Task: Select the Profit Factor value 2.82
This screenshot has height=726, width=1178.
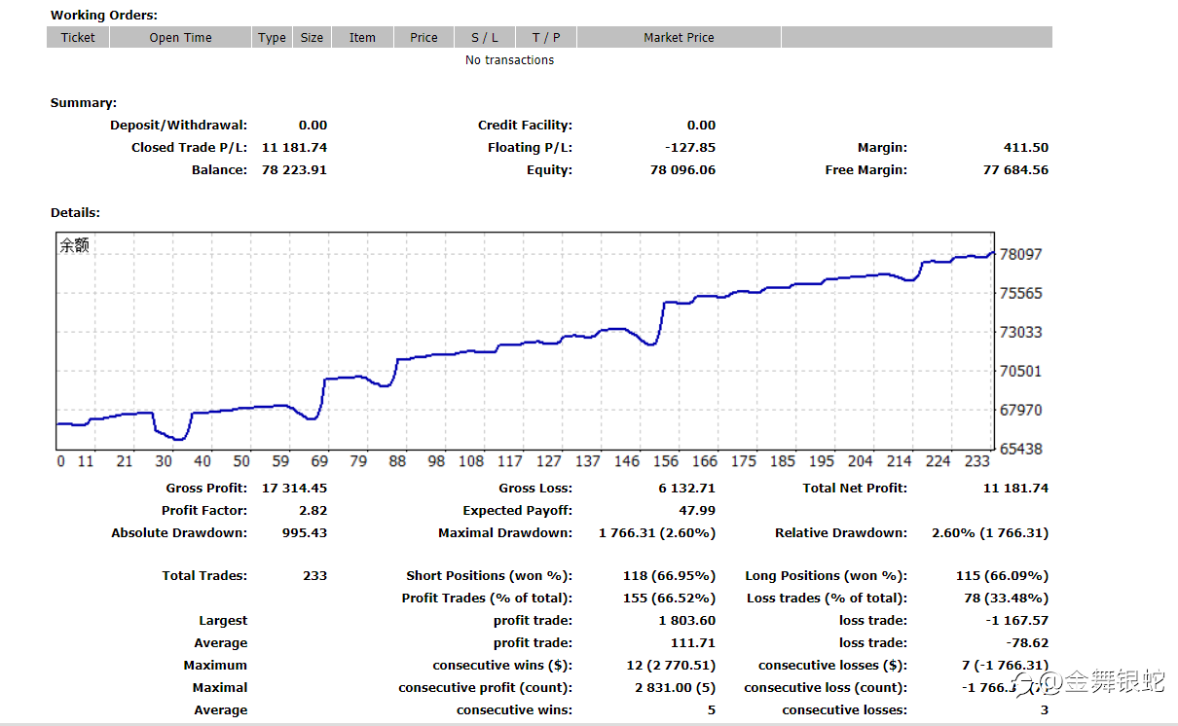Action: [x=313, y=511]
